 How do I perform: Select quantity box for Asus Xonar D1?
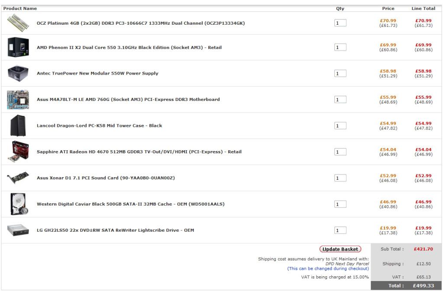click(340, 178)
